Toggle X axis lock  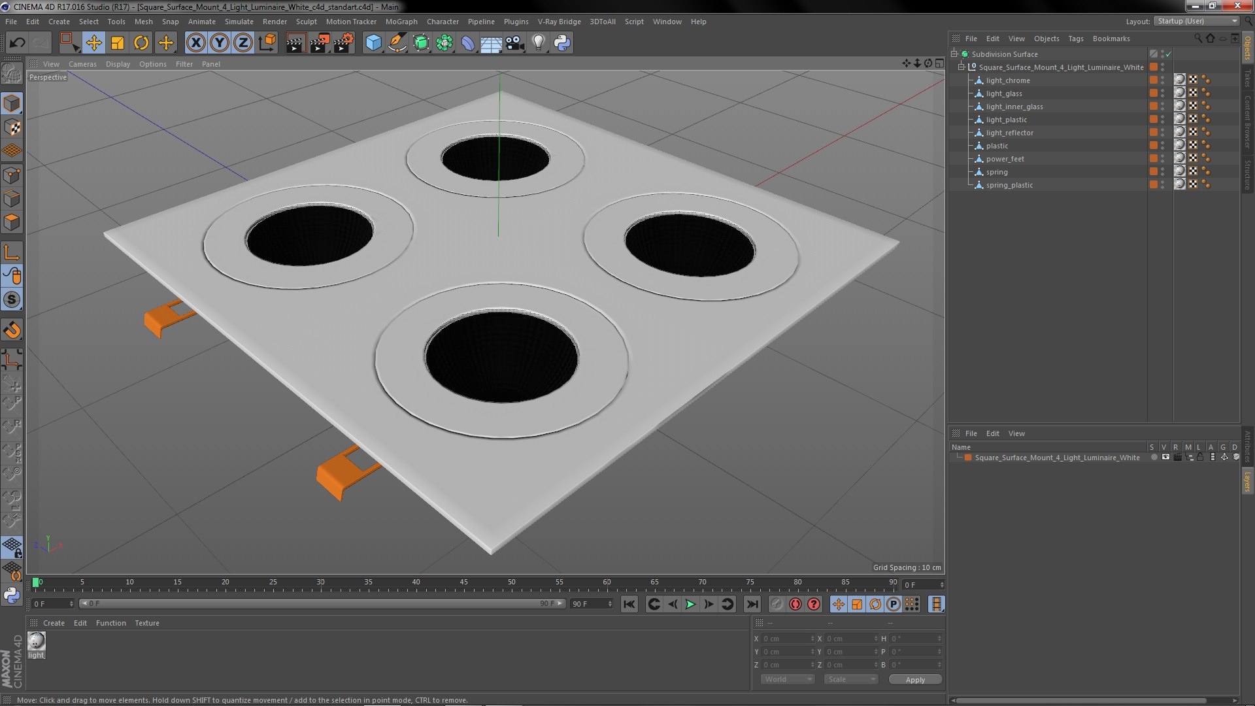click(195, 43)
